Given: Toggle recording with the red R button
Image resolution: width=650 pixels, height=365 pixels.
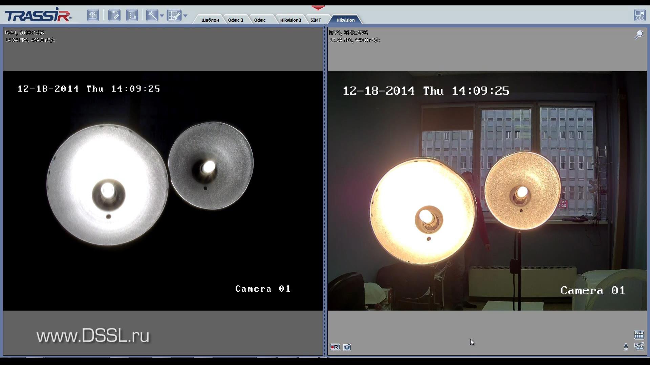Looking at the screenshot, I should point(334,347).
